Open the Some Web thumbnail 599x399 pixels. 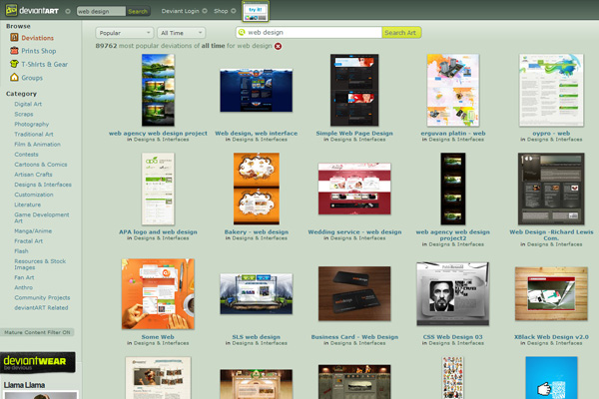(158, 294)
